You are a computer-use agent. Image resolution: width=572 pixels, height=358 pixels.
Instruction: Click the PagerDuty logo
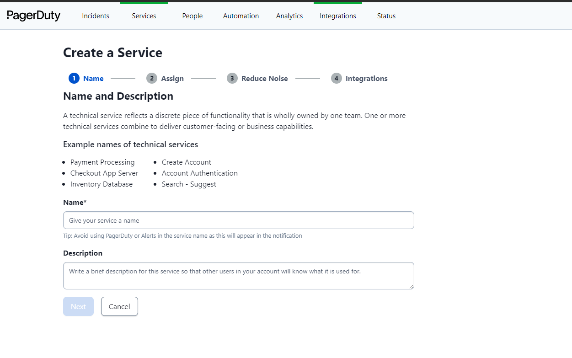click(34, 16)
